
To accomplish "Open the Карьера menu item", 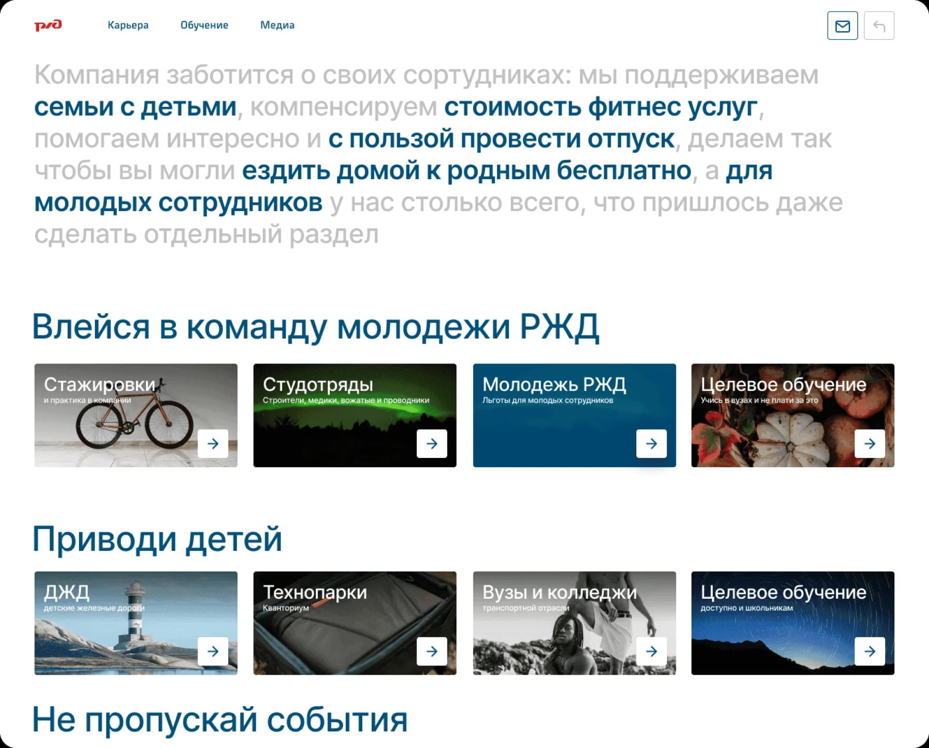I will 128,25.
